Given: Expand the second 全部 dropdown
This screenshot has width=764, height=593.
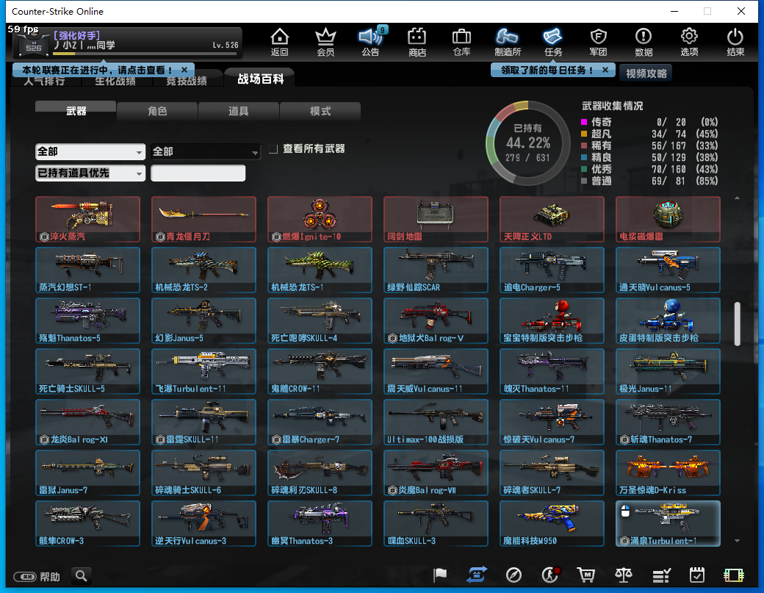Looking at the screenshot, I should point(206,151).
